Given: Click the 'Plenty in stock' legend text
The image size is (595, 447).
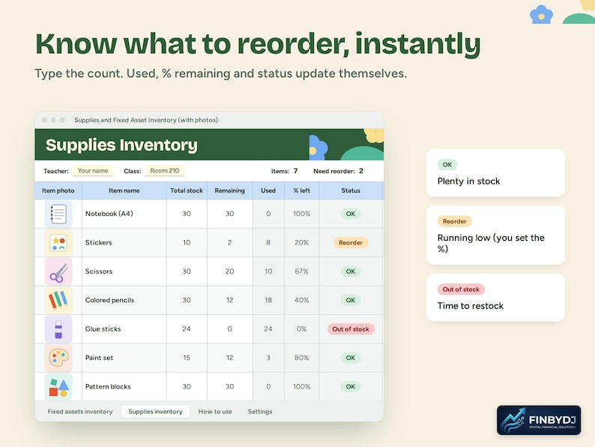Looking at the screenshot, I should (x=468, y=181).
